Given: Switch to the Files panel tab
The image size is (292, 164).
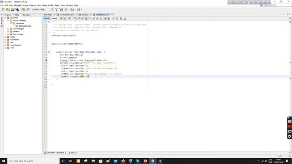Looking at the screenshot, I should 17,15.
